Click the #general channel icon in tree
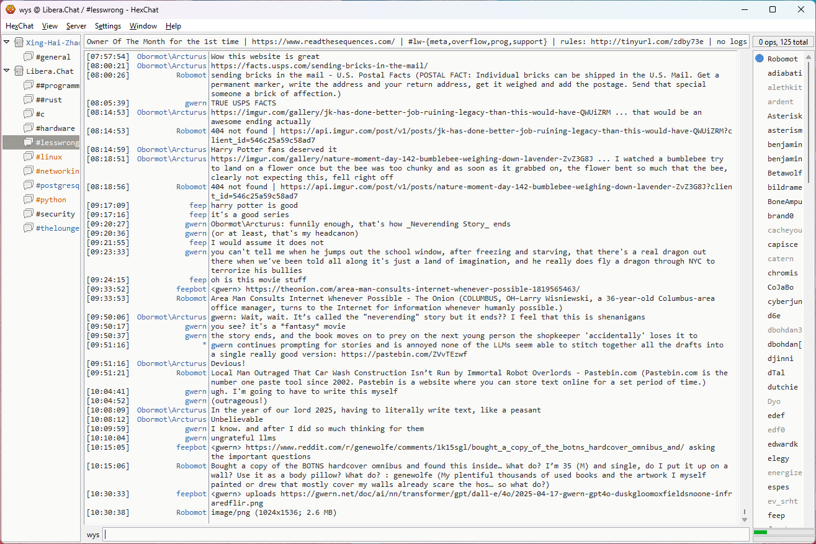Viewport: 816px width, 544px height. (29, 57)
